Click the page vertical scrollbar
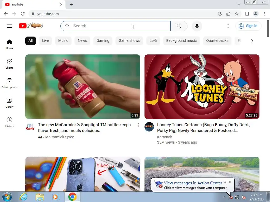270x202 pixels. pyautogui.click(x=268, y=28)
